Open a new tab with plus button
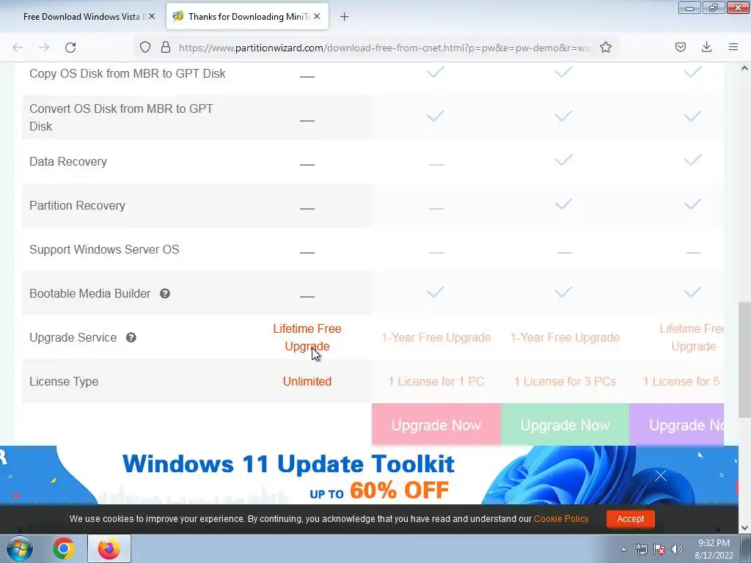This screenshot has height=563, width=751. pos(345,17)
